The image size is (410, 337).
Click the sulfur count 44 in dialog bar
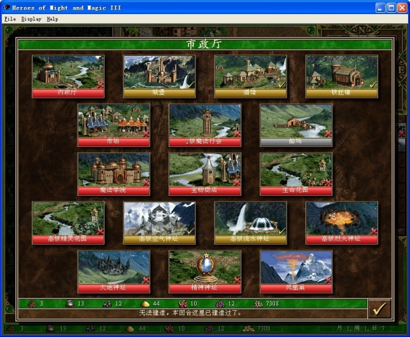pos(156,304)
